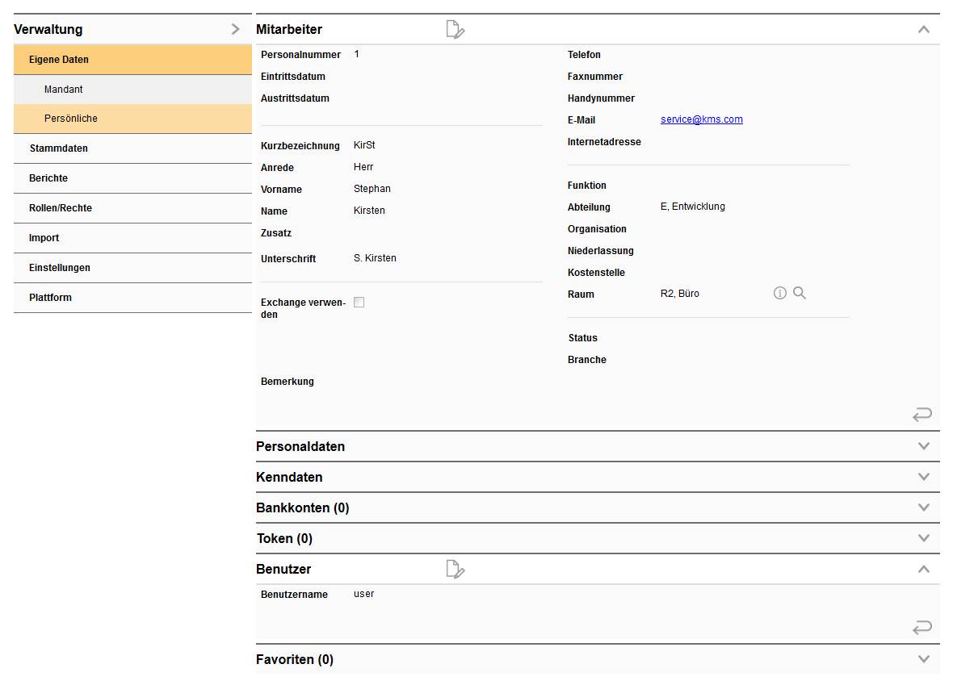Image resolution: width=953 pixels, height=685 pixels.
Task: Collapse the Benutzer section
Action: tap(924, 570)
